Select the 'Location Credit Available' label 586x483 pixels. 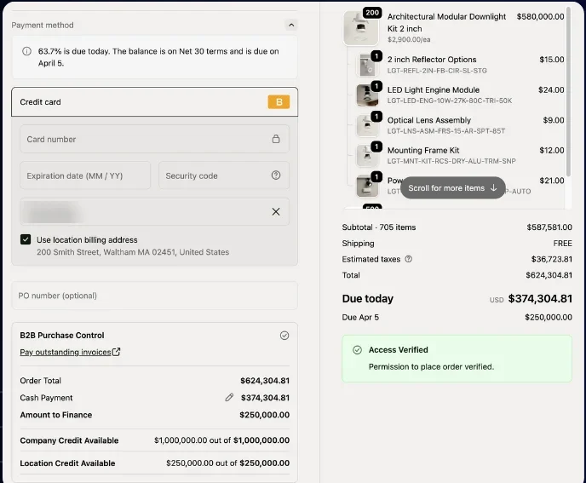[x=67, y=463]
